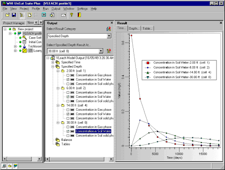Check Concentration in Soil solid phase under 30.00 ft
225x170 pixels.
[68, 135]
